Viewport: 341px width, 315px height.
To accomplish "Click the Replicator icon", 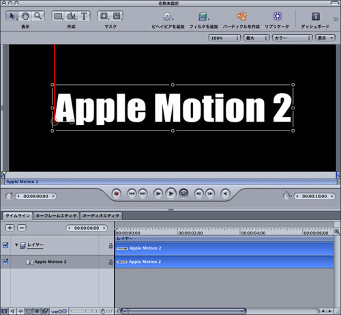I will coord(278,16).
